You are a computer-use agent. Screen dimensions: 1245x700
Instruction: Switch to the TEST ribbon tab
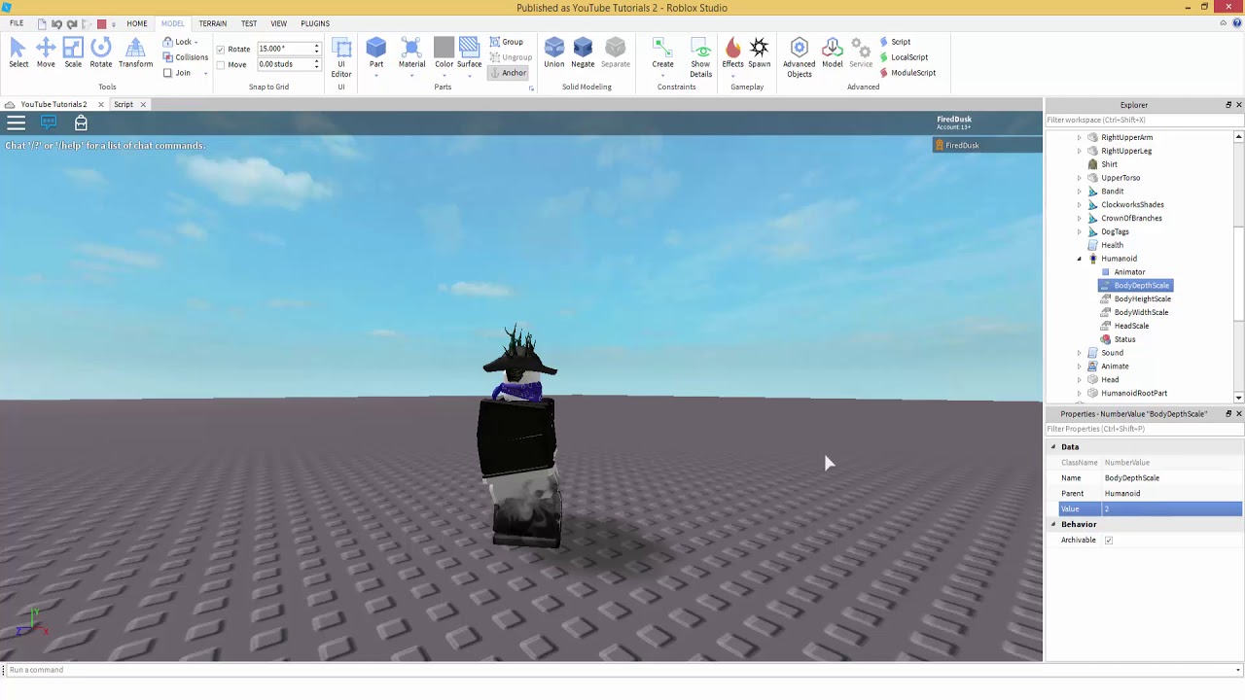click(249, 23)
